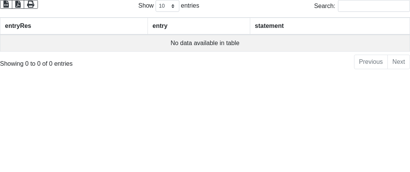410x172 pixels.
Task: Go to the Previous page
Action: pyautogui.click(x=371, y=62)
